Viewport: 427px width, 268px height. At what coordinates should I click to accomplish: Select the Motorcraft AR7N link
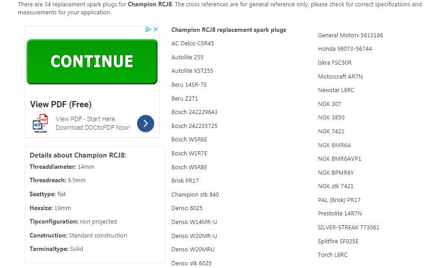click(340, 77)
